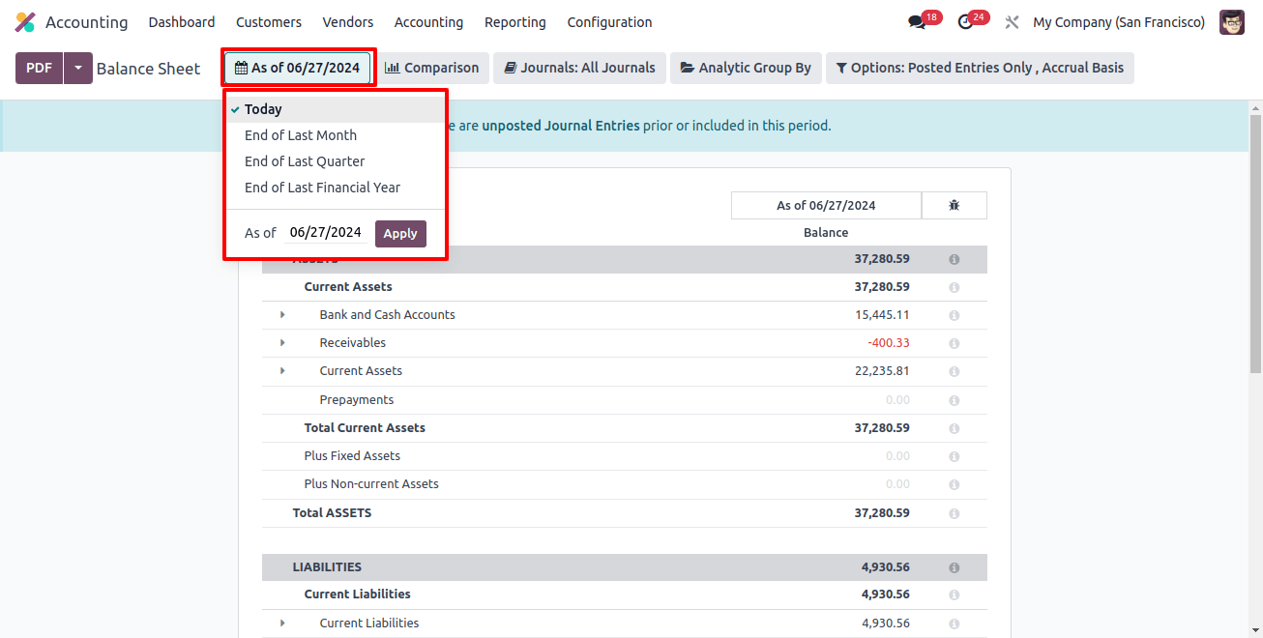Click info icon on Current Assets heading row

(955, 288)
